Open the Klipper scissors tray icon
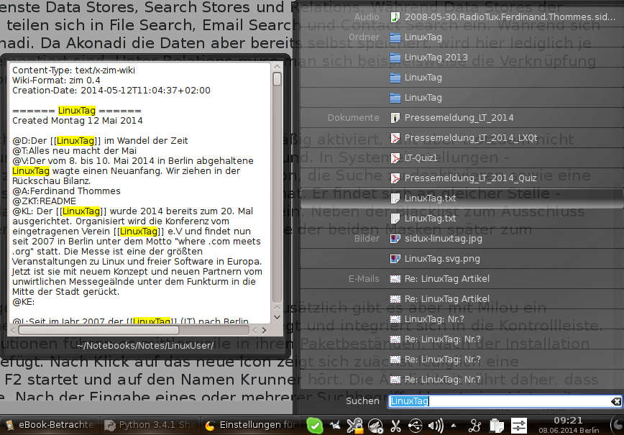Image resolution: width=624 pixels, height=435 pixels. [395, 426]
